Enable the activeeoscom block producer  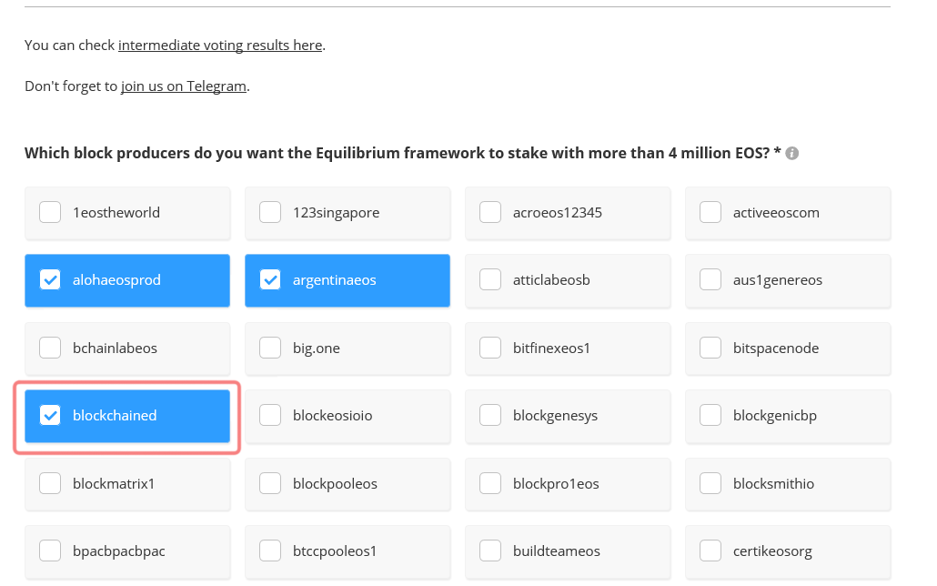(710, 212)
